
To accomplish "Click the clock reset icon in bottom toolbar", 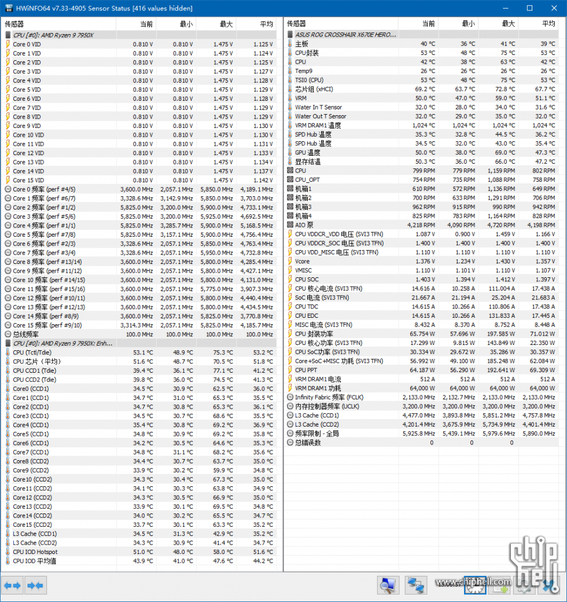I will 476,585.
